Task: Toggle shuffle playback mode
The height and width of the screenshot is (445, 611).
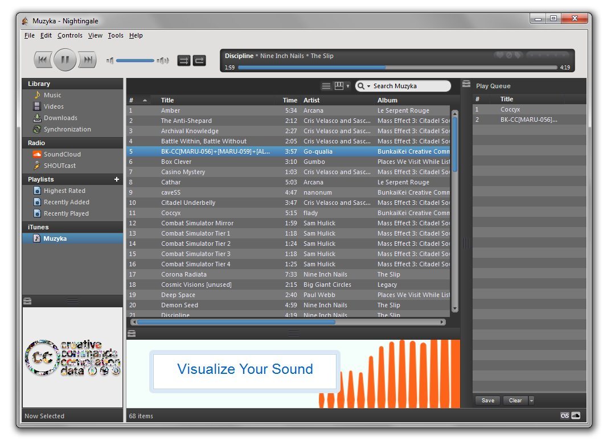Action: [x=184, y=60]
